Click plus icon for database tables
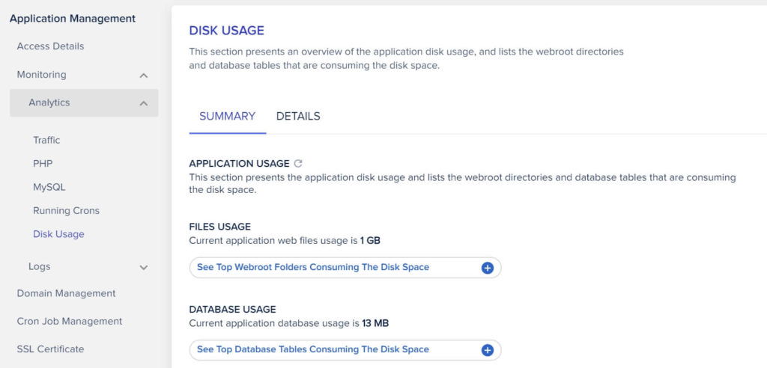 (x=487, y=350)
